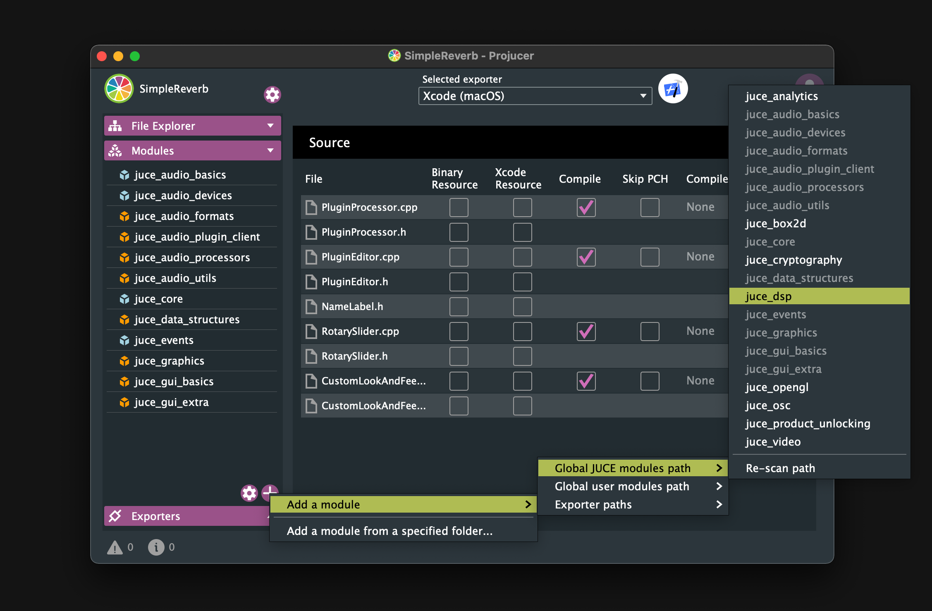932x611 pixels.
Task: Enable Xcode Resource for PluginEditor.cpp
Action: click(522, 257)
